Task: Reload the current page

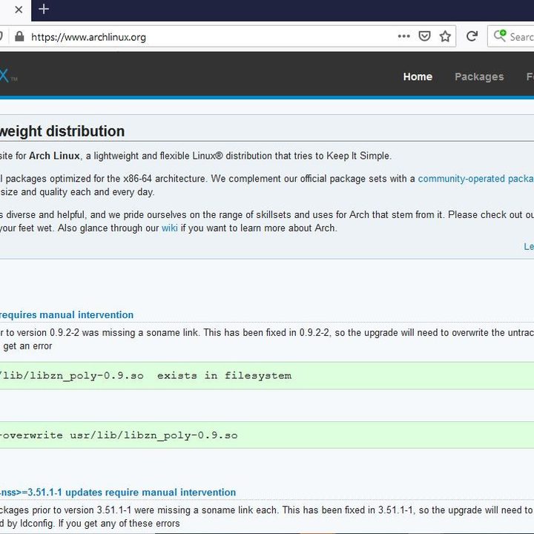Action: point(472,36)
